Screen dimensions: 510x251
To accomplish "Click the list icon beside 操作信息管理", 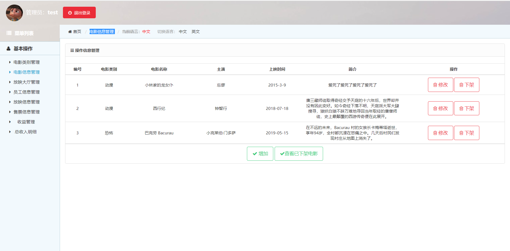I will click(x=72, y=50).
